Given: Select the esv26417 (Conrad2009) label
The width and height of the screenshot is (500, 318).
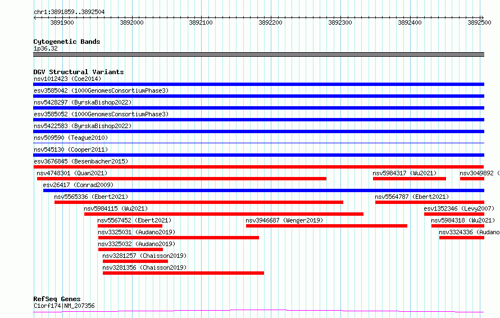Looking at the screenshot, I should [78, 185].
